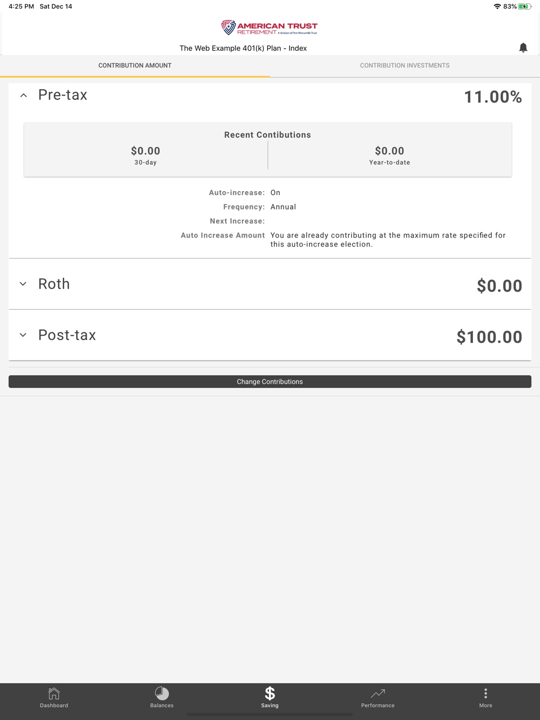Expand the Post-tax section chevron
The height and width of the screenshot is (720, 540).
point(23,335)
